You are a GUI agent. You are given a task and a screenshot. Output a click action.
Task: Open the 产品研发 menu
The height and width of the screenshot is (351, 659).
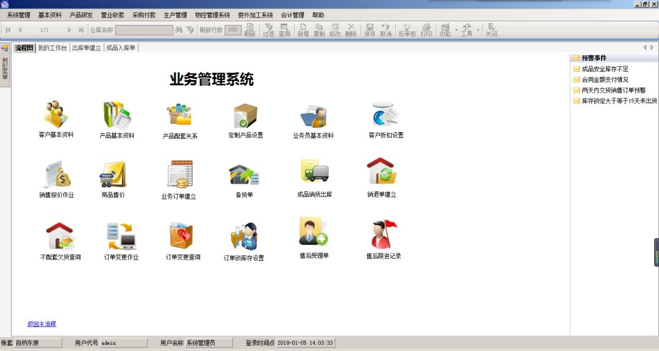click(81, 15)
